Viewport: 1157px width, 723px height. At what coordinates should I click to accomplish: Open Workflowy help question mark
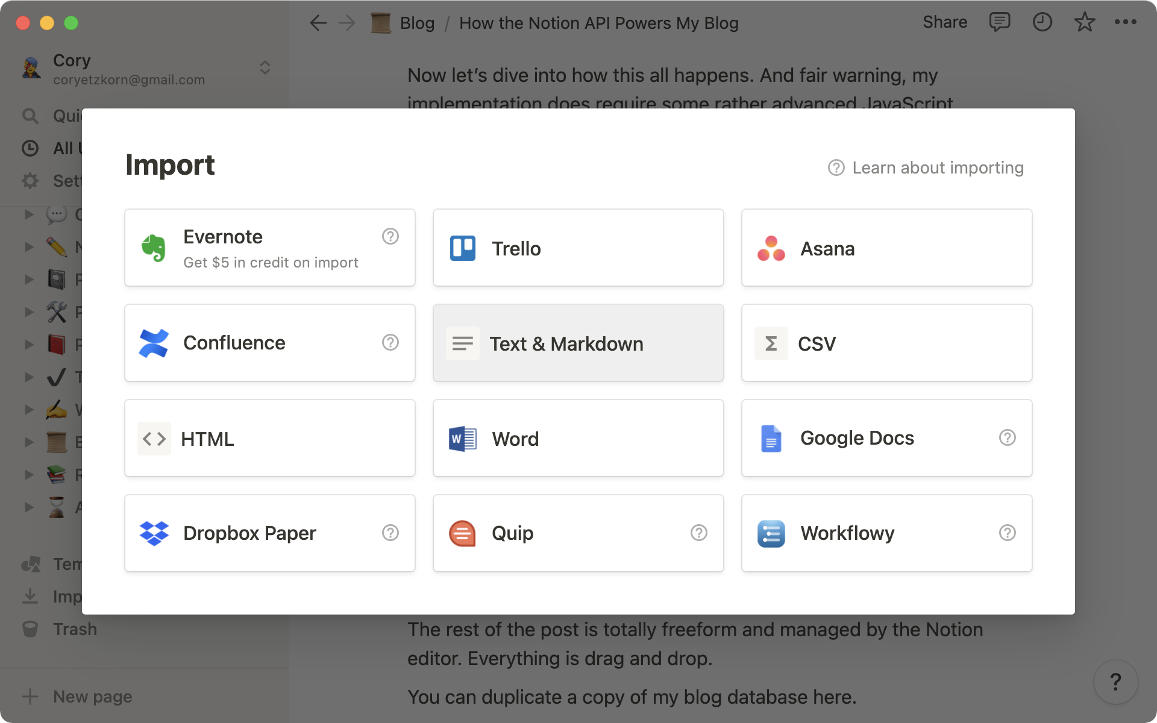point(1008,533)
